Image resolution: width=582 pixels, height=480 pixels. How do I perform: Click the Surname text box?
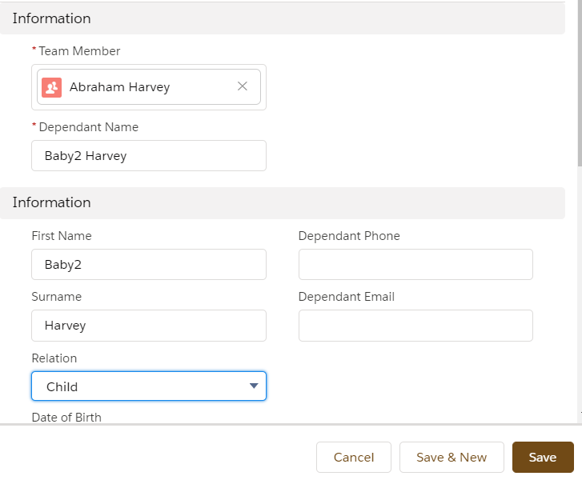149,326
